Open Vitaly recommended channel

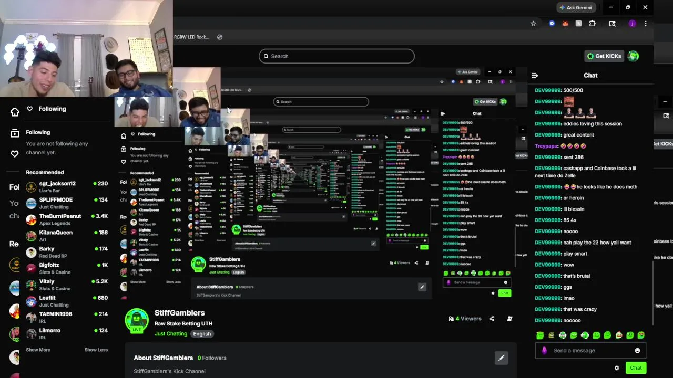[67, 285]
